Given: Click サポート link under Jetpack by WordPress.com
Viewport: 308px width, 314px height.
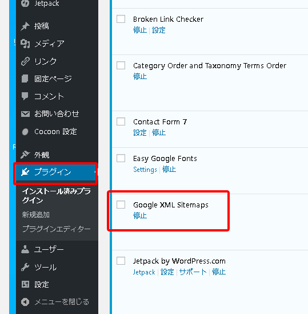Looking at the screenshot, I should coord(193,272).
